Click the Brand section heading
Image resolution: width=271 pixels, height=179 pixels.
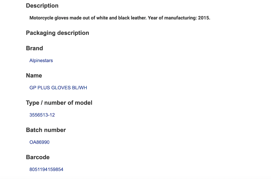(x=34, y=48)
